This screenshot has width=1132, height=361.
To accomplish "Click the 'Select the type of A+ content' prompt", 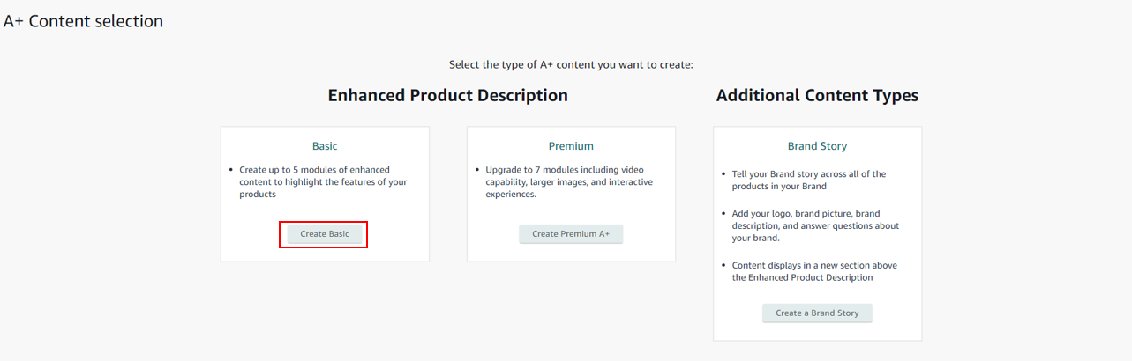I will coord(571,64).
